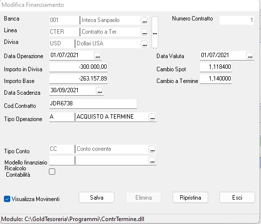
Task: Click the 'Cambio a Termine' label
Action: [177, 81]
